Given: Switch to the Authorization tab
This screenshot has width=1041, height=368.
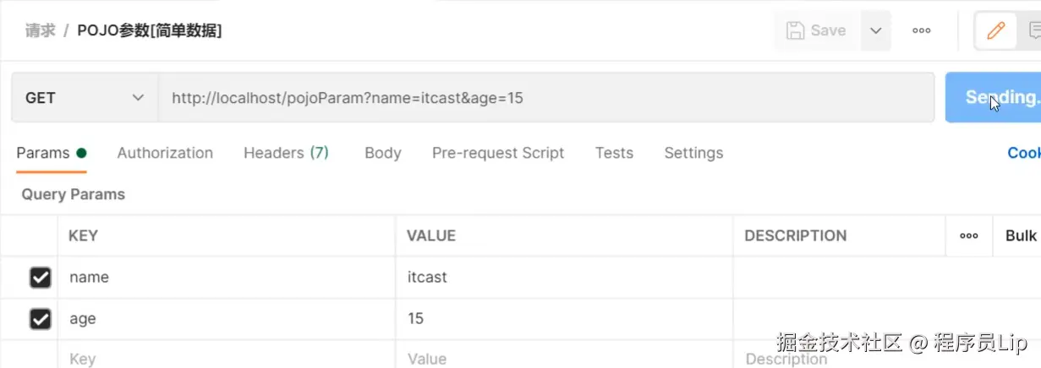Looking at the screenshot, I should 165,153.
